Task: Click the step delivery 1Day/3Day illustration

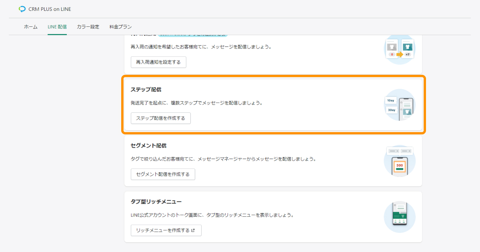Action: [400, 105]
